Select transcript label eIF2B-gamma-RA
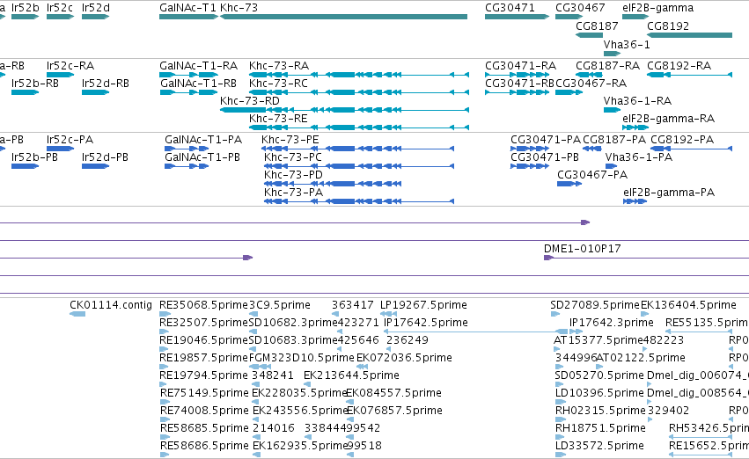Screen dimensions: 749x459 668,119
